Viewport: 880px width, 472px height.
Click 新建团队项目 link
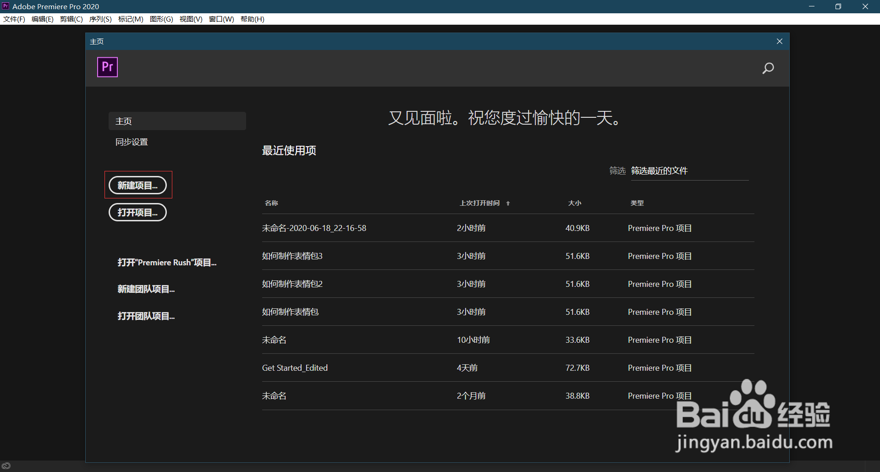click(146, 289)
